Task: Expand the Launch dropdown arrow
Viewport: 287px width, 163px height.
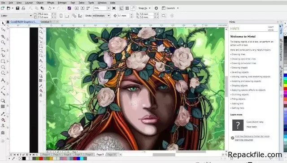Action: pos(178,8)
